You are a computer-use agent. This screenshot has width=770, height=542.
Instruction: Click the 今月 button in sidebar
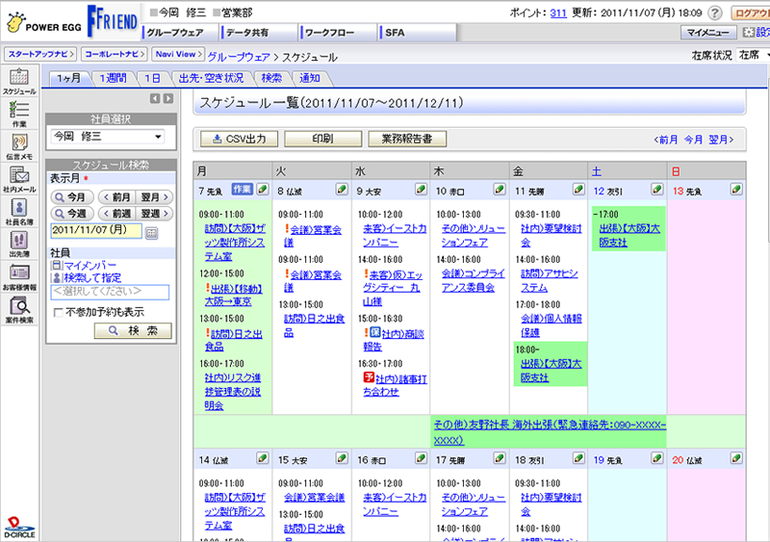[x=71, y=197]
